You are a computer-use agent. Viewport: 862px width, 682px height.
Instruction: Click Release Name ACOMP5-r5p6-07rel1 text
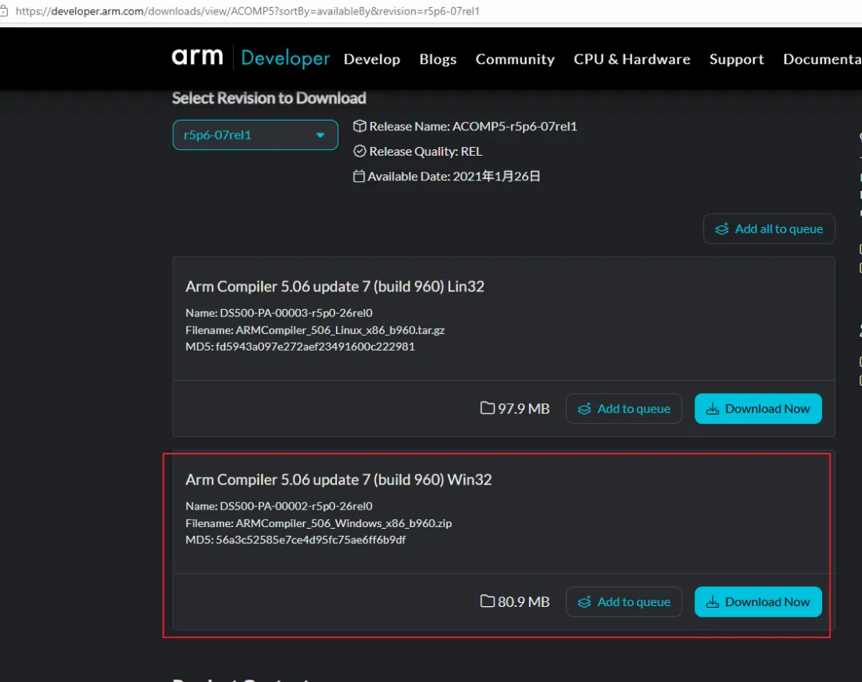473,126
